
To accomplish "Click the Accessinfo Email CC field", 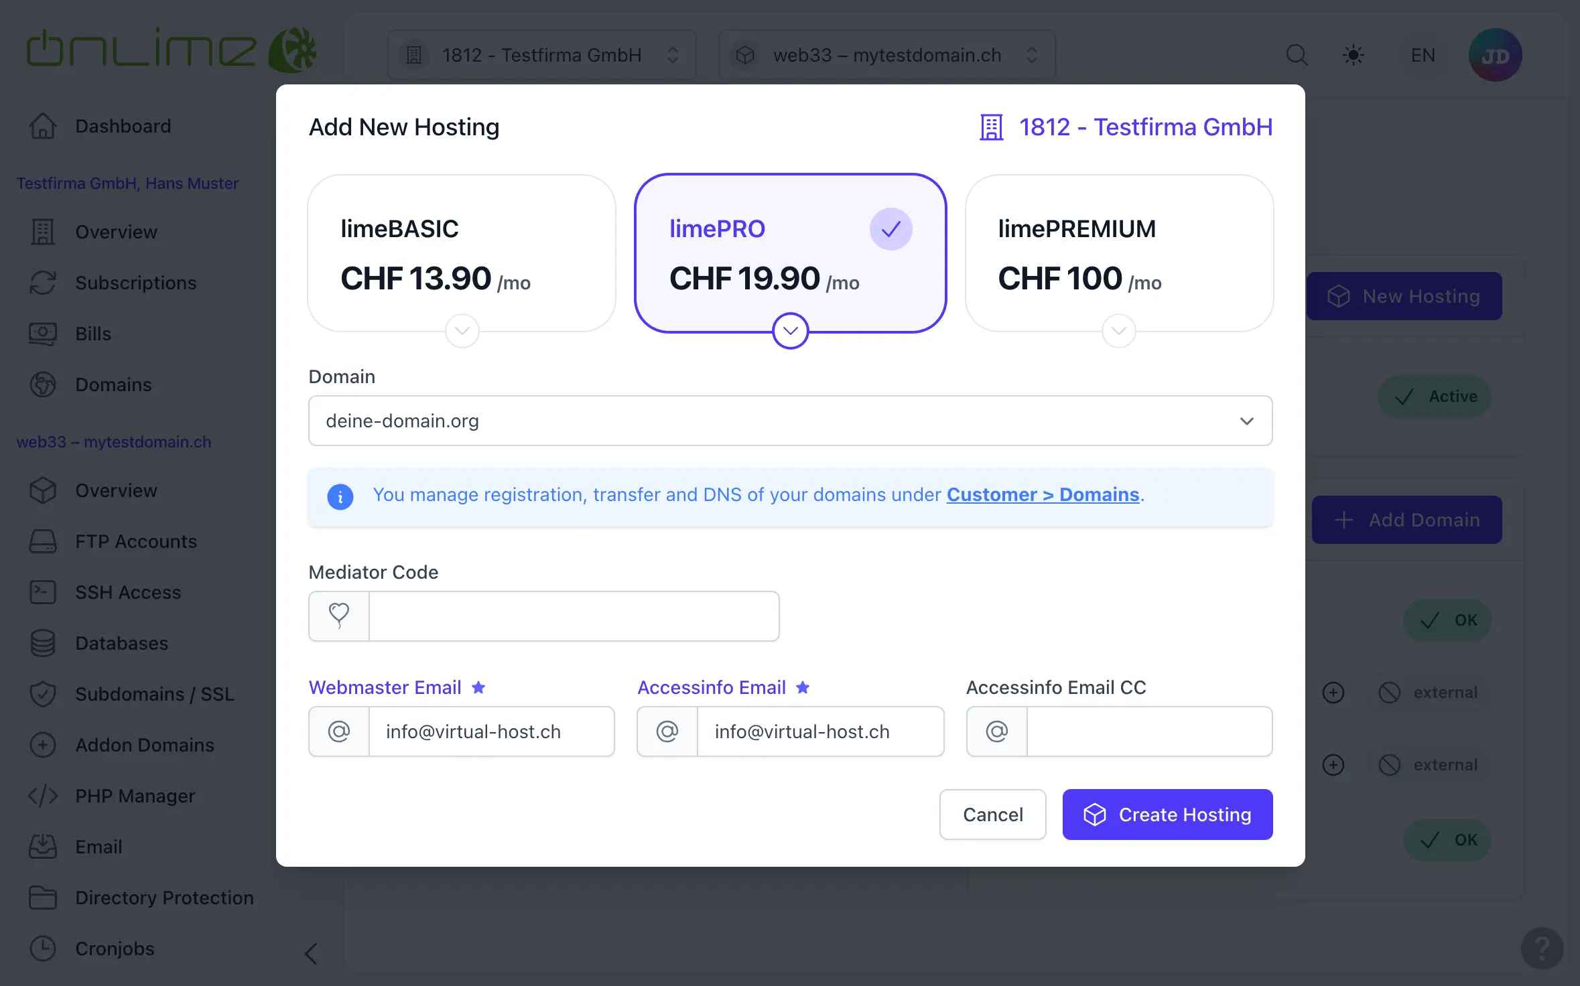I will pyautogui.click(x=1149, y=731).
